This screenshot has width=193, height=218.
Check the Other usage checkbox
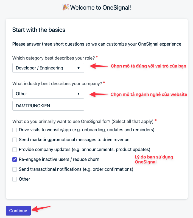point(15,179)
